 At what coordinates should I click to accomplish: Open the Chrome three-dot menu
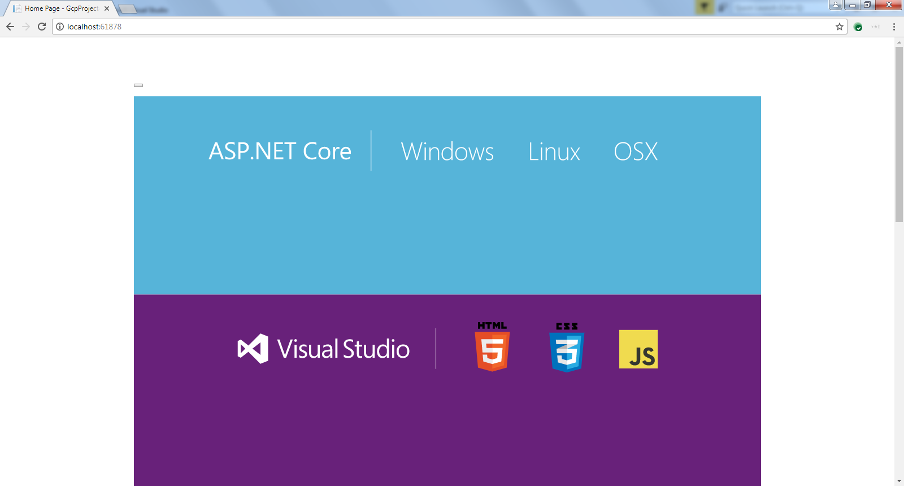coord(894,27)
